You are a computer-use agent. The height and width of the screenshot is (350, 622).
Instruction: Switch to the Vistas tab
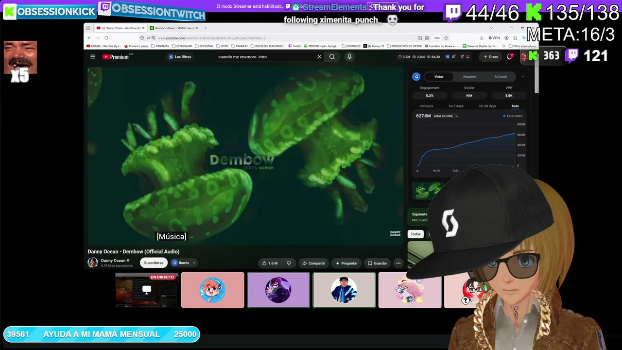click(439, 76)
